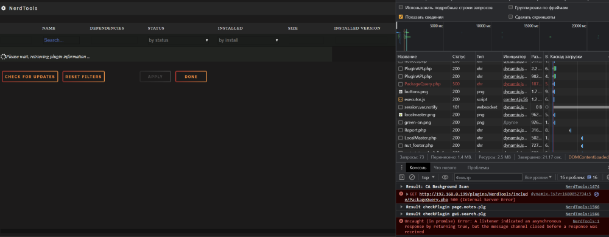
Task: Open the Все уровни log levels dropdown
Action: (538, 177)
